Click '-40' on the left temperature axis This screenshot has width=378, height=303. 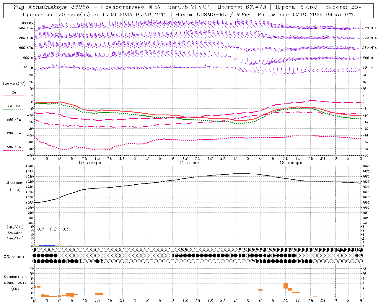pyautogui.click(x=30, y=155)
